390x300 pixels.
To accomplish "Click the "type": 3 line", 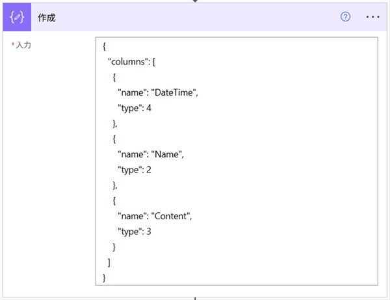I will coord(135,232).
